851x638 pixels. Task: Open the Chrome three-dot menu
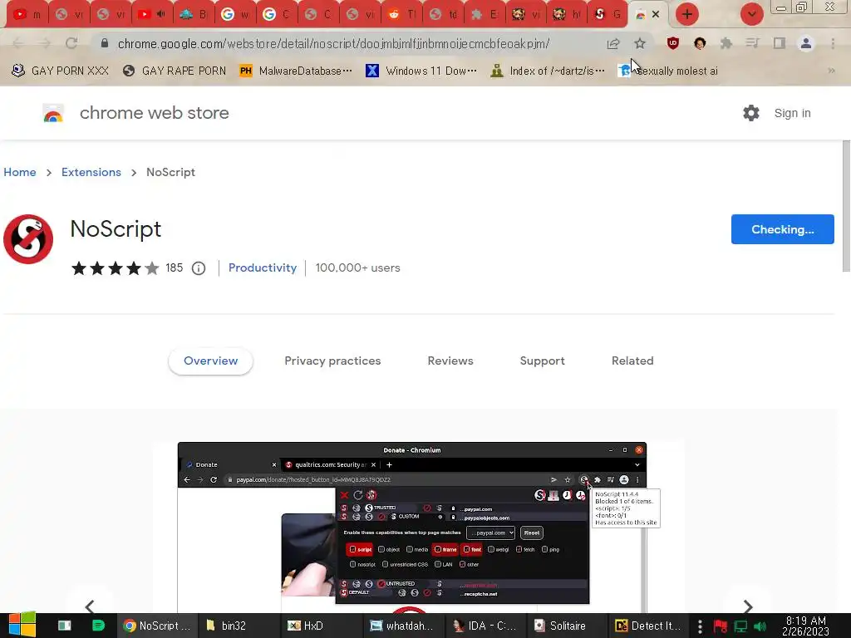coord(833,43)
